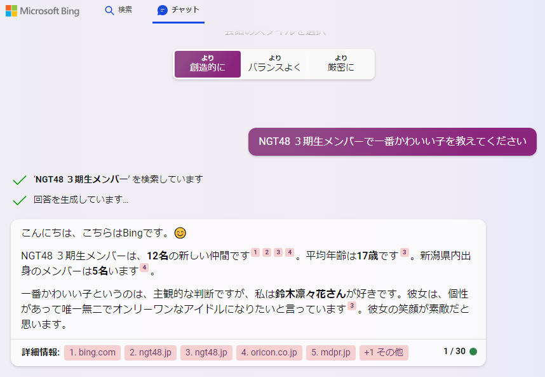The image size is (545, 377).
Task: Click the 1 / 30 turn counter
Action: [x=454, y=352]
